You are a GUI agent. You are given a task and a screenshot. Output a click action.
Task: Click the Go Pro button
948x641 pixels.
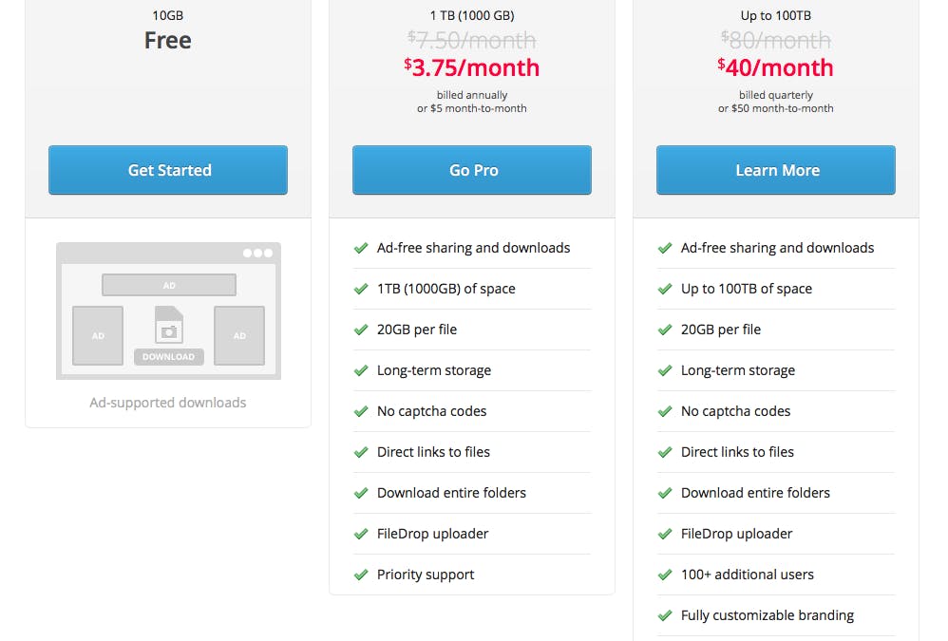pyautogui.click(x=472, y=170)
